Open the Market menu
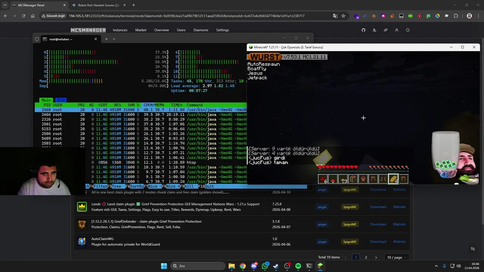The height and width of the screenshot is (272, 484). click(141, 30)
